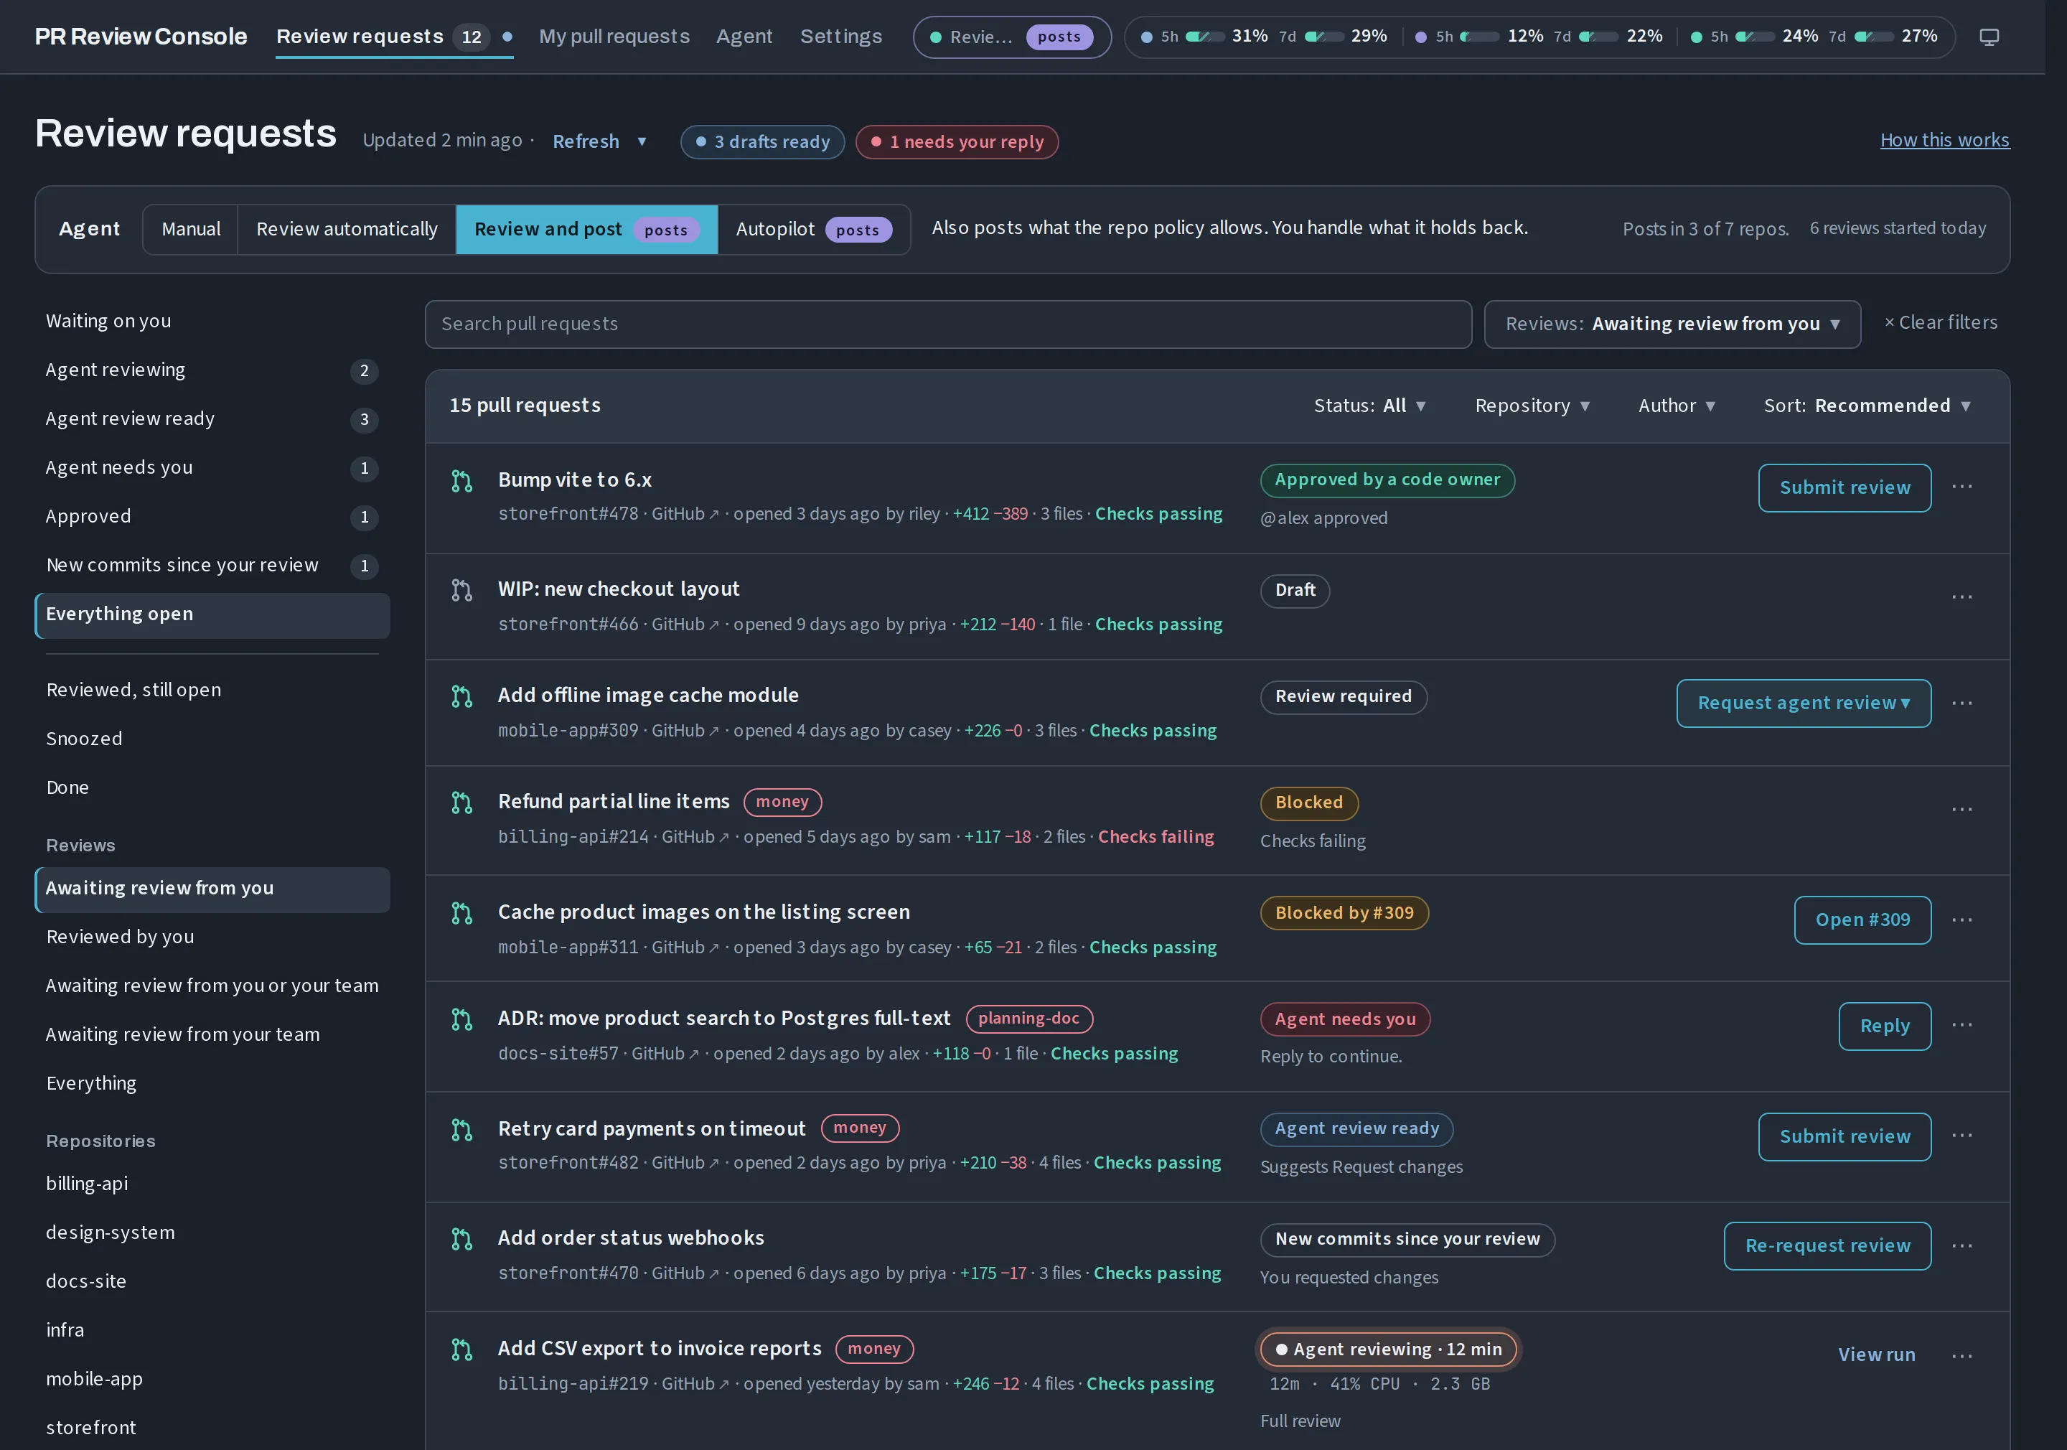Screen dimensions: 2067x1450
Task: Open the Agent tab
Action: coord(744,37)
